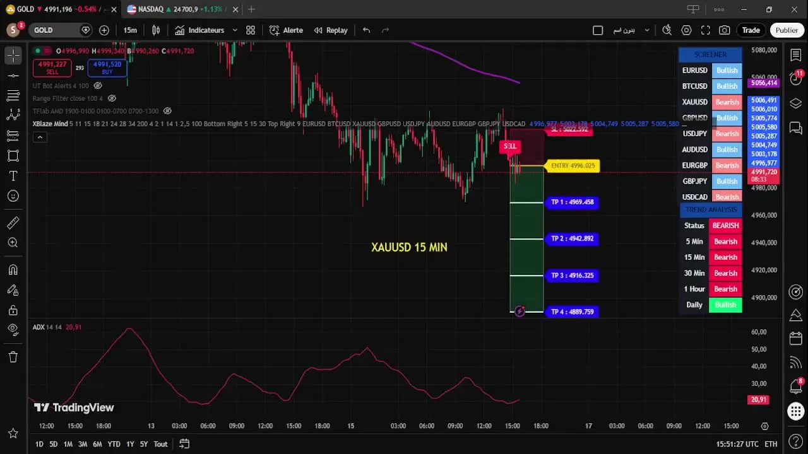Screen dimensions: 808x454
Task: Select the YTD date range
Action: [114, 444]
